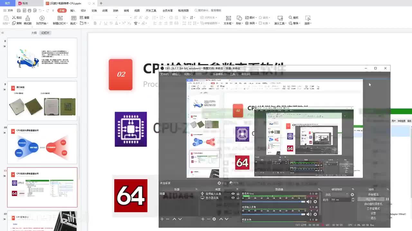Open the 形状 shapes dropdown
Viewport: 412px width, 231px height.
pos(239,23)
